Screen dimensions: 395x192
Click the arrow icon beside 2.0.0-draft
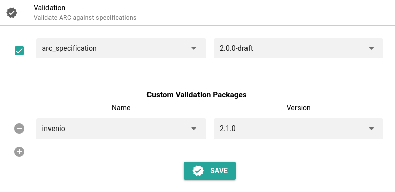[x=371, y=48]
